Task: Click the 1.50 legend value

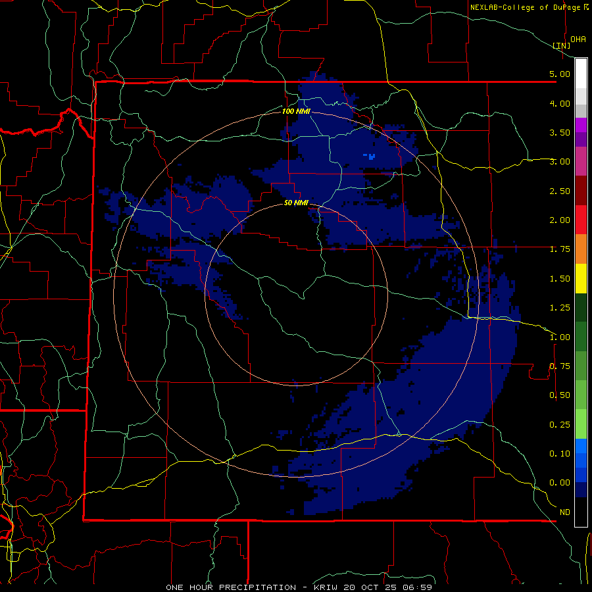Action: tap(560, 278)
